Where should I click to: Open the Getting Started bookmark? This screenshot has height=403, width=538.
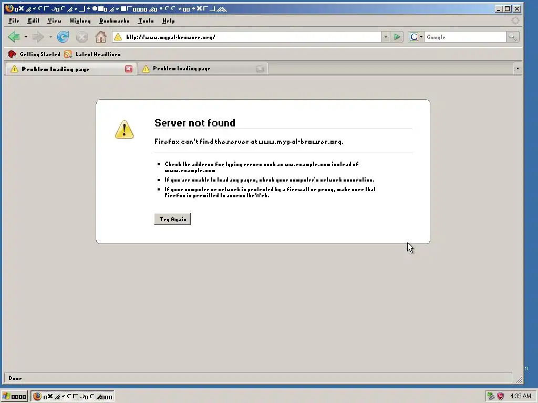(x=34, y=54)
